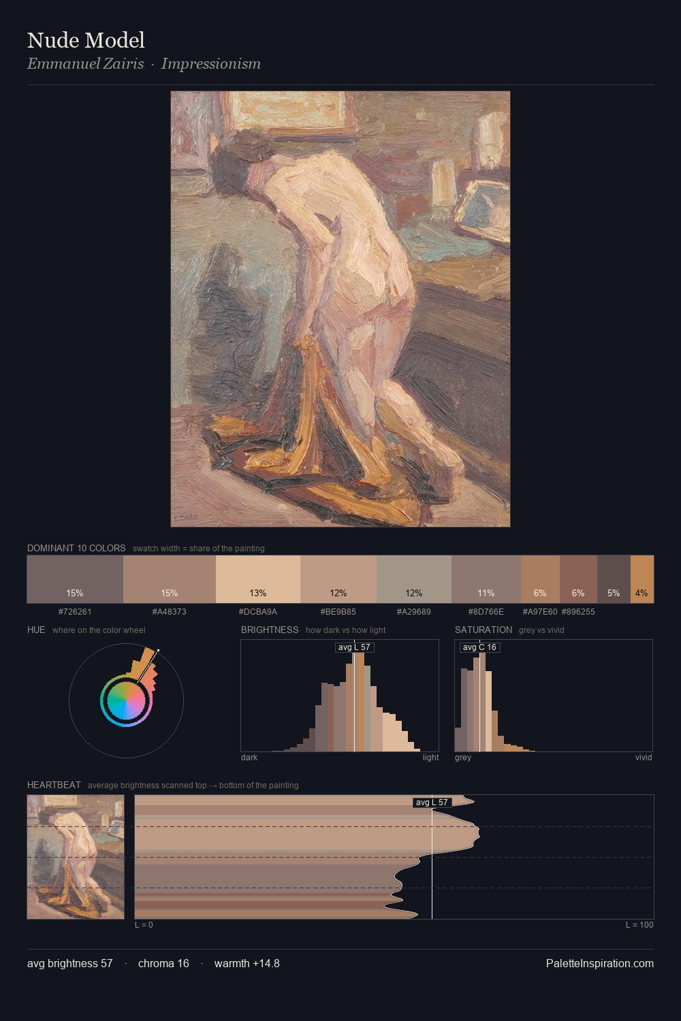Select the dark 5% color swatch
This screenshot has height=1021, width=681.
tap(614, 579)
